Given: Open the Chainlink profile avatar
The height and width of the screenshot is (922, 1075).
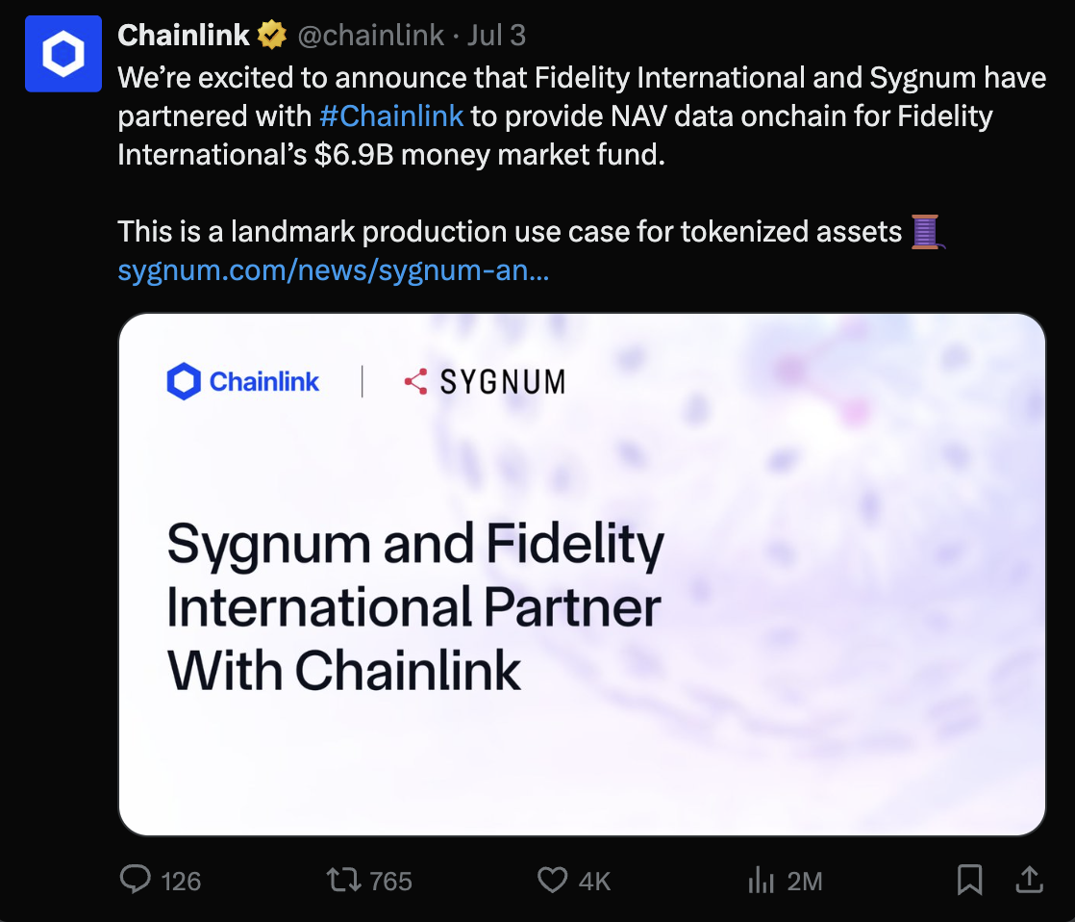Looking at the screenshot, I should 63,54.
